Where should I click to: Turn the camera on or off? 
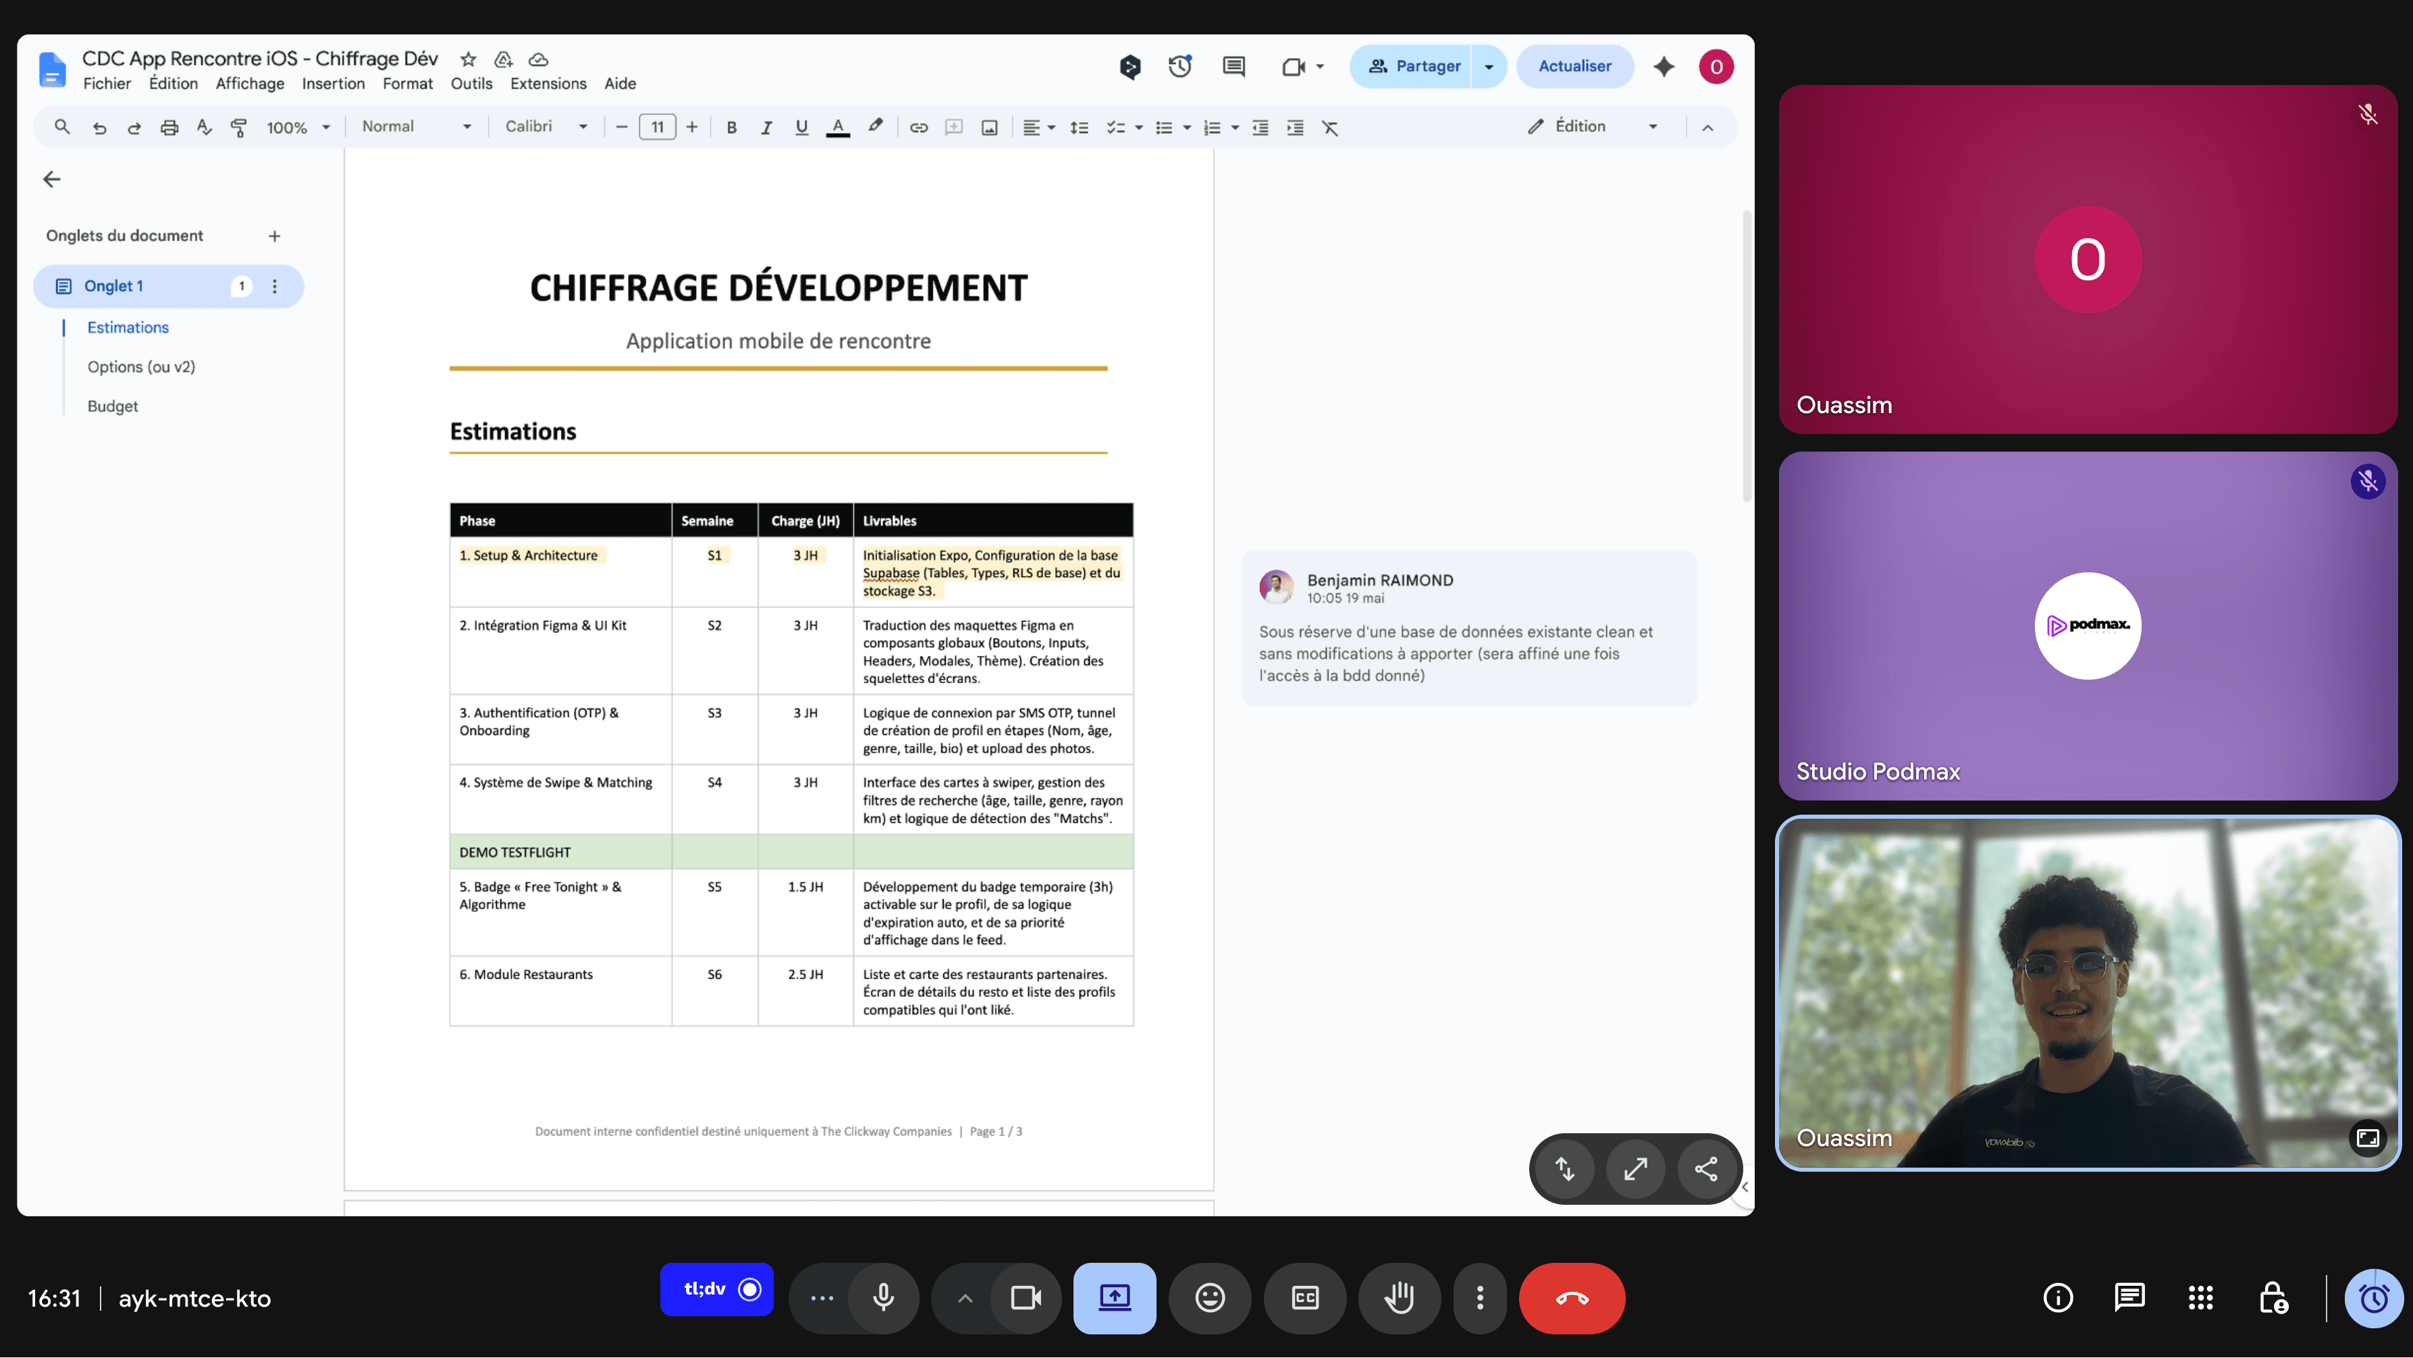tap(1026, 1298)
